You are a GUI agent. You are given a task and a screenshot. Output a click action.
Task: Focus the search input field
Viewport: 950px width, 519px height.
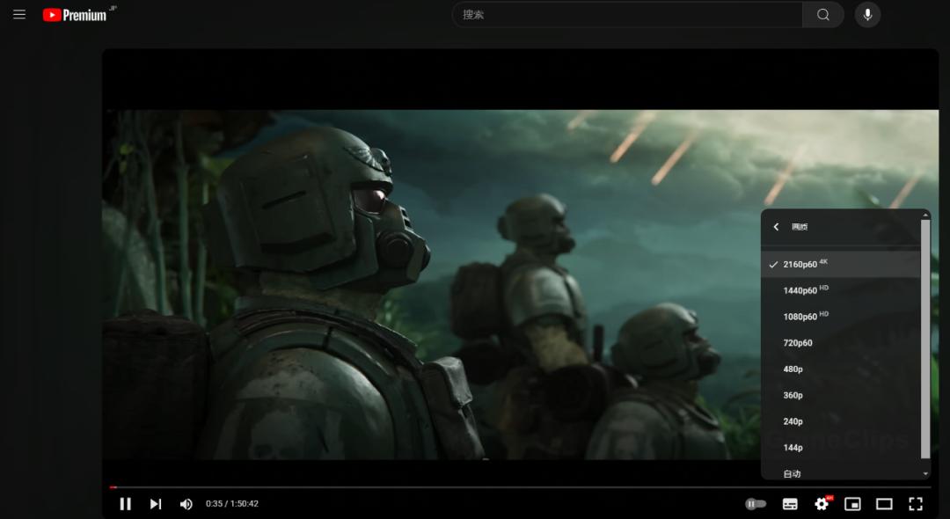pos(627,15)
